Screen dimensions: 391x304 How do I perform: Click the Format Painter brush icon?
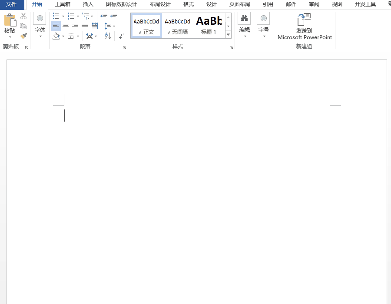pos(23,36)
